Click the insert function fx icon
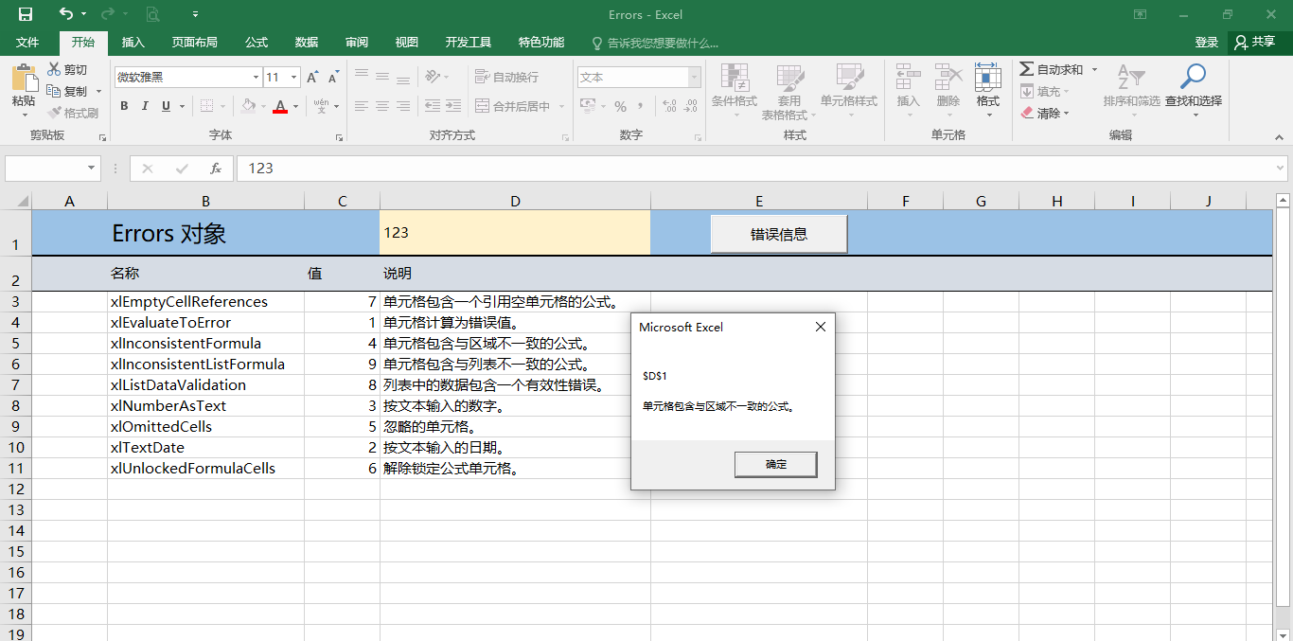This screenshot has width=1293, height=641. [216, 169]
